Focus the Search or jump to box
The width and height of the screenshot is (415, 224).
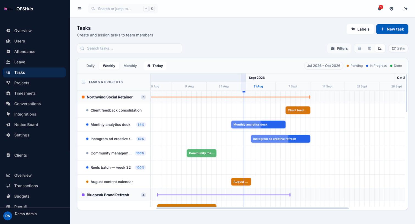(123, 9)
